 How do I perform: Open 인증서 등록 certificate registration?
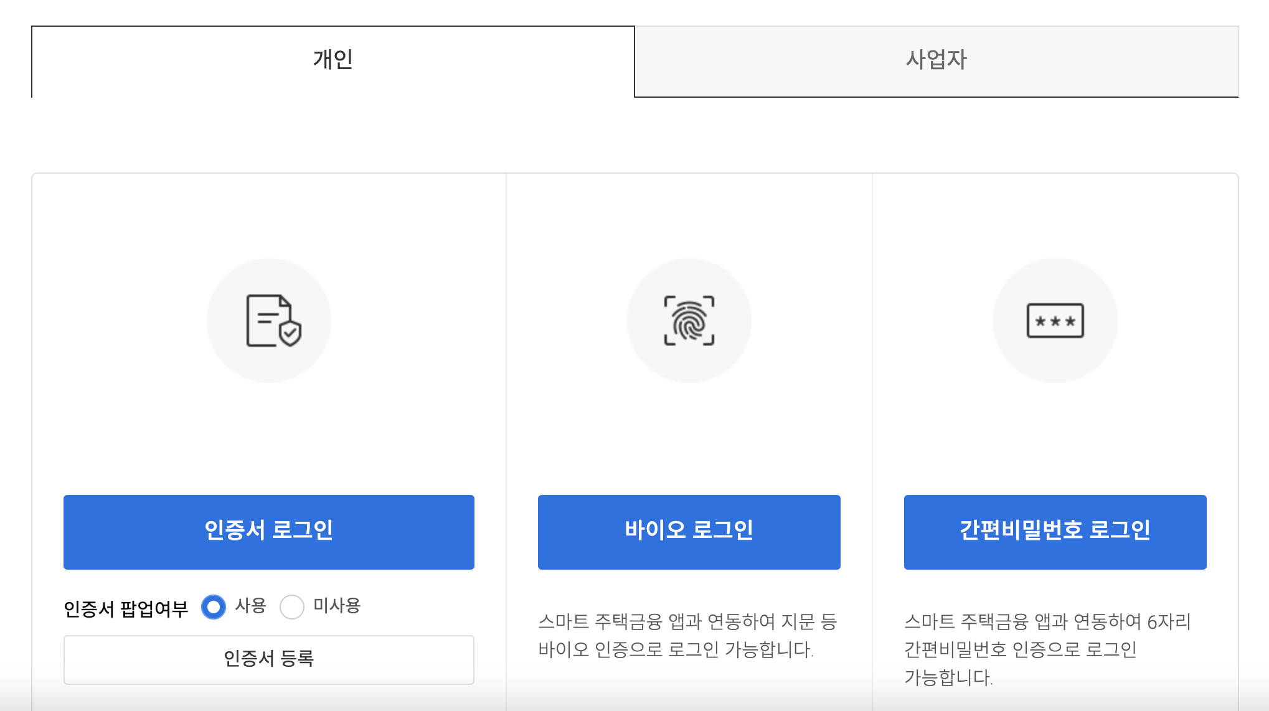point(268,659)
